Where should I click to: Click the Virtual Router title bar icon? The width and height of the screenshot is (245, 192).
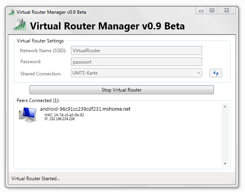pyautogui.click(x=11, y=12)
